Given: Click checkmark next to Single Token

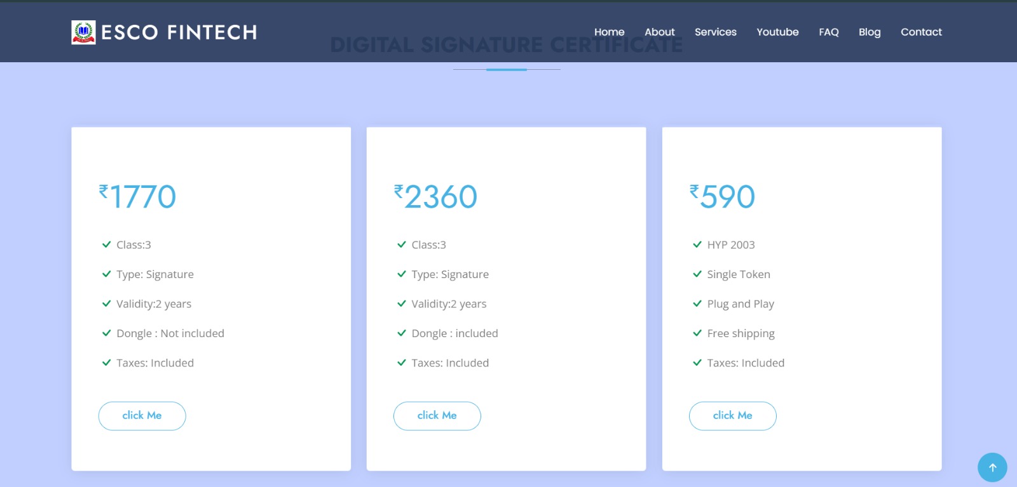Looking at the screenshot, I should [697, 274].
